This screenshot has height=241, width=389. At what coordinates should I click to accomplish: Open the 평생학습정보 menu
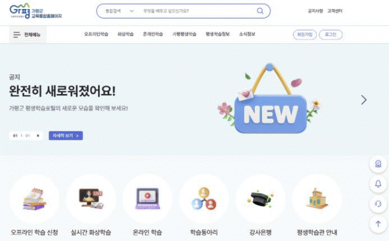pyautogui.click(x=218, y=34)
